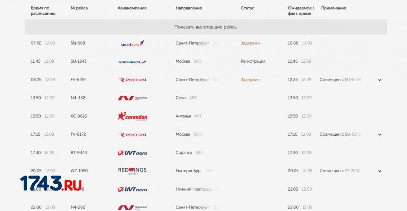Click the Rossiya logo for flight FV-6172
Image resolution: width=407 pixels, height=211 pixels.
(x=132, y=134)
